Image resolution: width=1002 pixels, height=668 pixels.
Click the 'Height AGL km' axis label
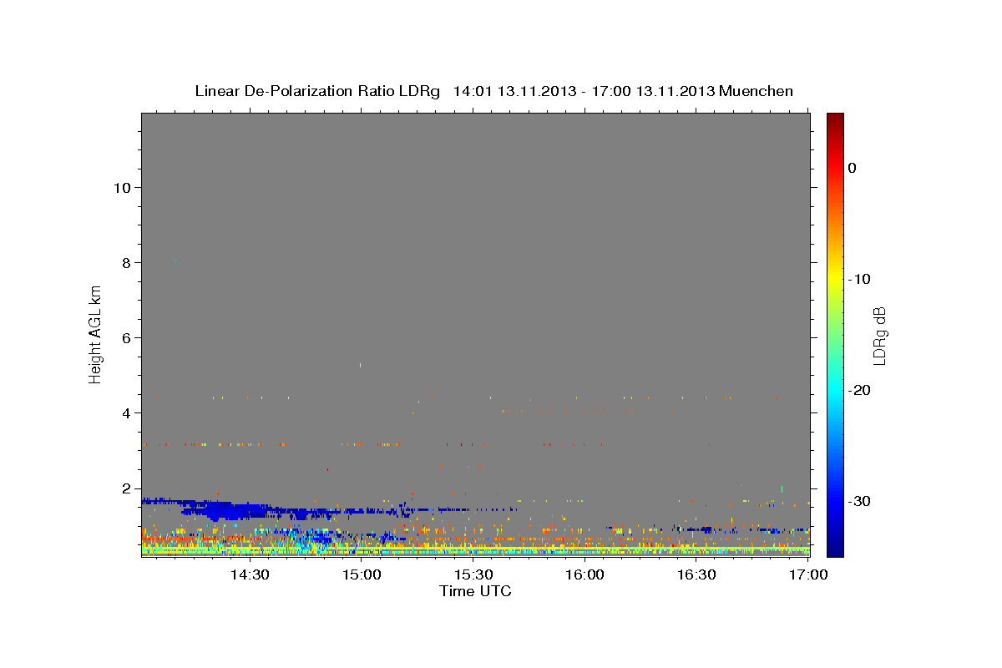pos(95,335)
